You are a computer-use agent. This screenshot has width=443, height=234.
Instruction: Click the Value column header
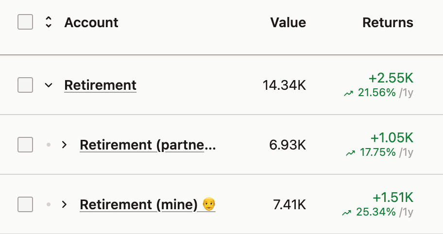click(288, 22)
